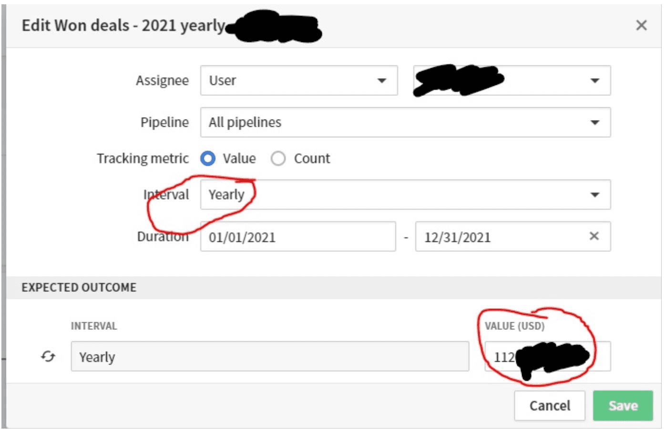Open the Interval Yearly dropdown

(405, 194)
